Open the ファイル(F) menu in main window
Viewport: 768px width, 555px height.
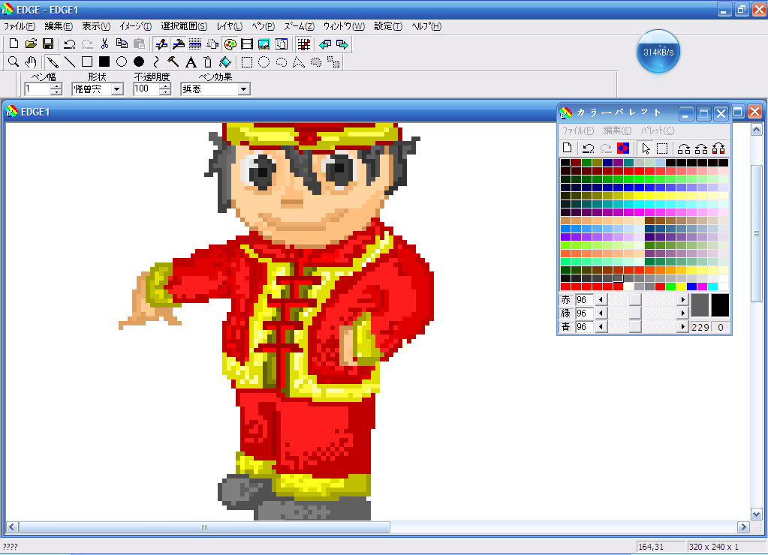(20, 26)
